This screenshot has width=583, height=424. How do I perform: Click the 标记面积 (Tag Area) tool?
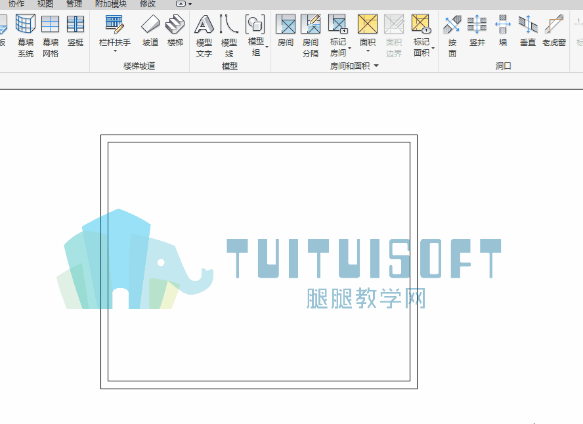point(421,35)
